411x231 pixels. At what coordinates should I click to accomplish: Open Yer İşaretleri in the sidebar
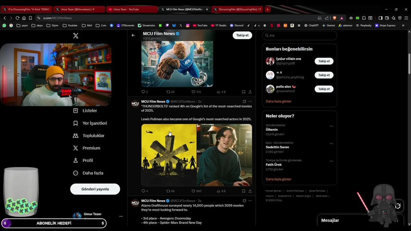tap(90, 123)
